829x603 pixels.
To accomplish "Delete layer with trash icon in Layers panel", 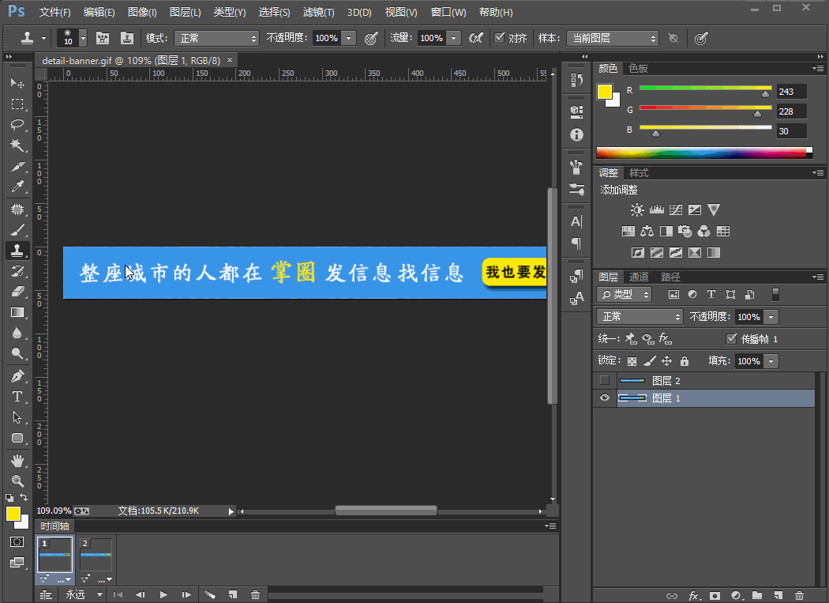I will point(799,596).
